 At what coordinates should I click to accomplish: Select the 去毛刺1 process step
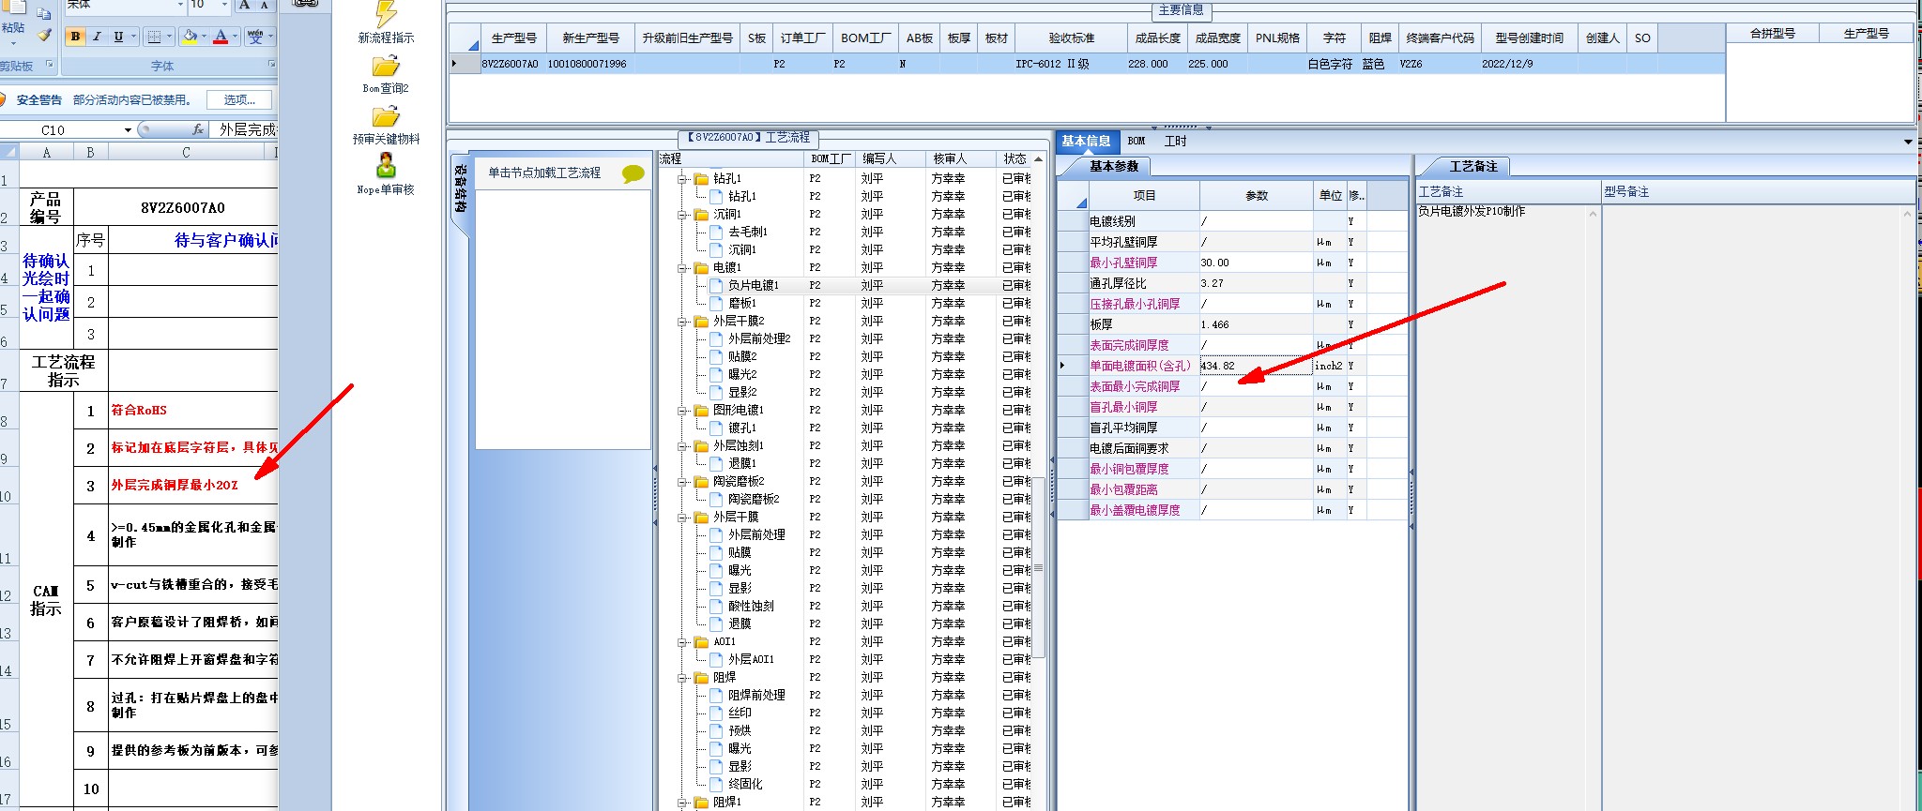748,232
